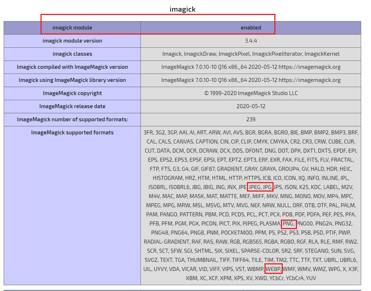Click the PNG format entry
371x291 pixels.
[x=288, y=224]
